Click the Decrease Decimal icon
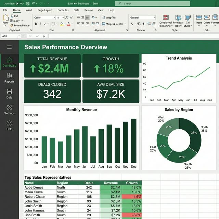The image size is (219, 219). 154,24
